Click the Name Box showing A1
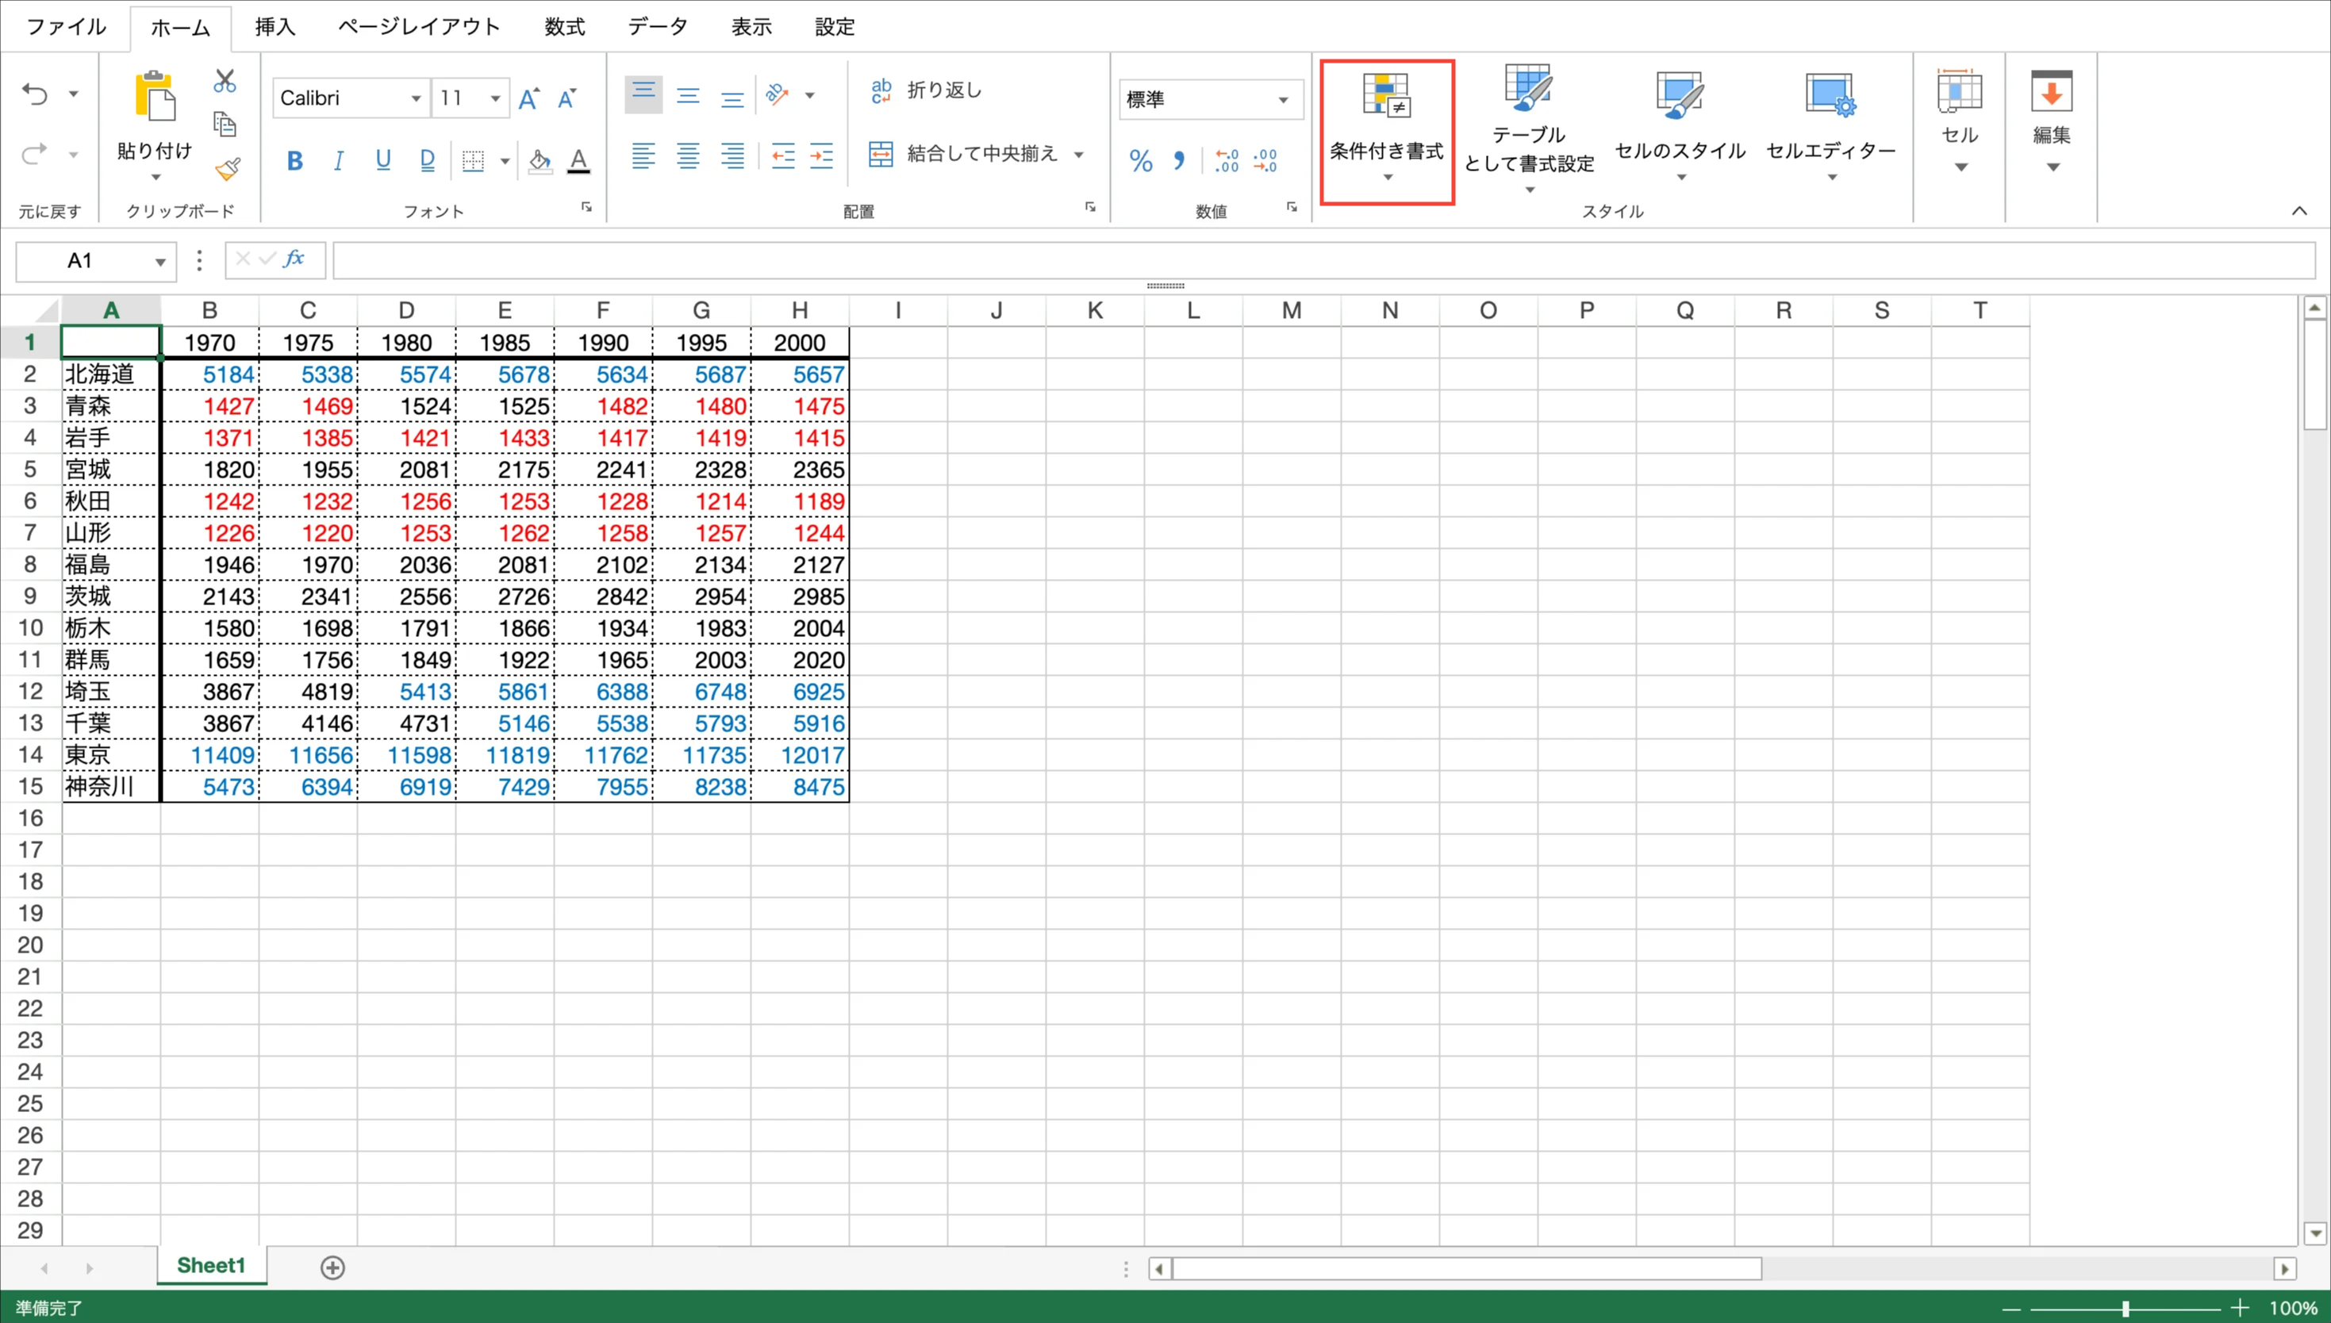Screen dimensions: 2331x1323 (x=82, y=261)
